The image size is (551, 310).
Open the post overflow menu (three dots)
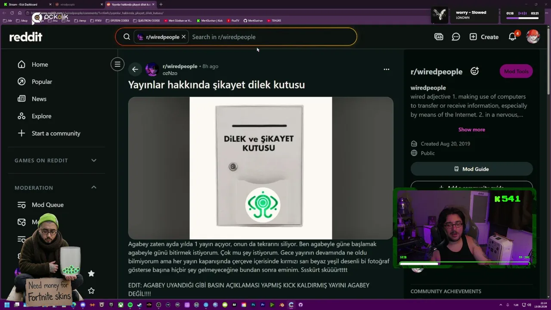coord(387,69)
